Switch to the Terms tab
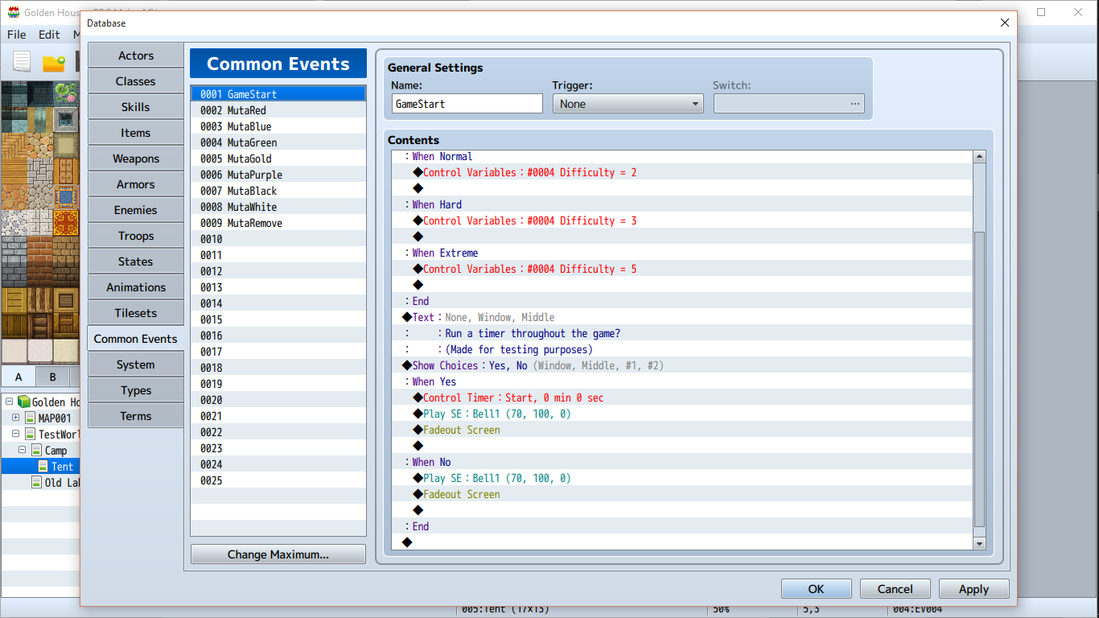Viewport: 1099px width, 618px height. pos(135,416)
